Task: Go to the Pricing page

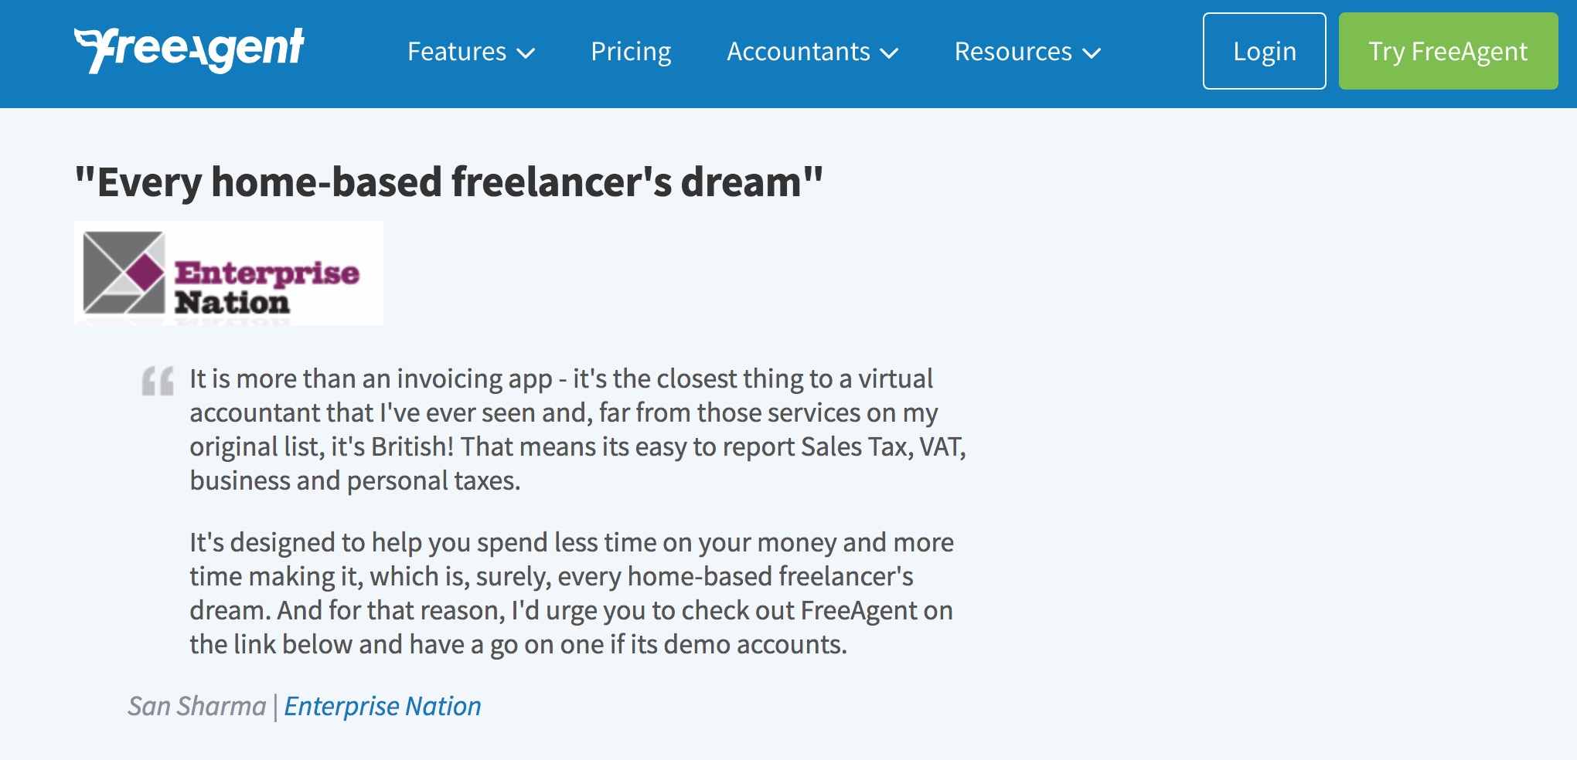Action: coord(631,52)
